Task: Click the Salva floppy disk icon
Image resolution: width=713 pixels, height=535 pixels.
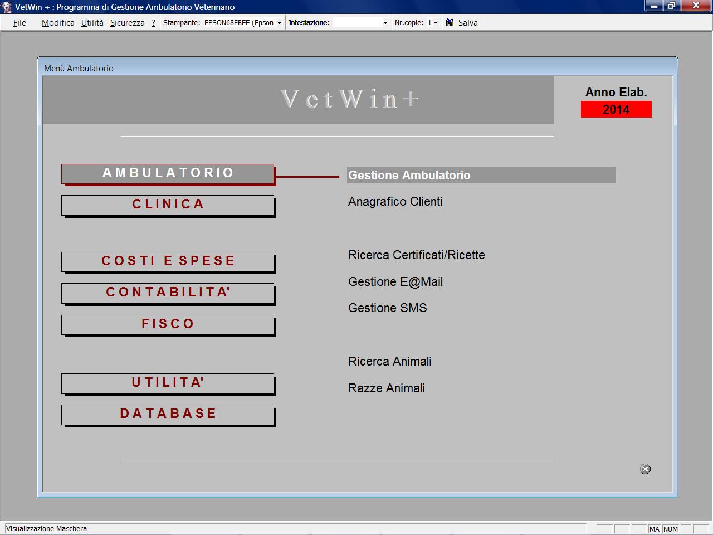Action: click(450, 22)
